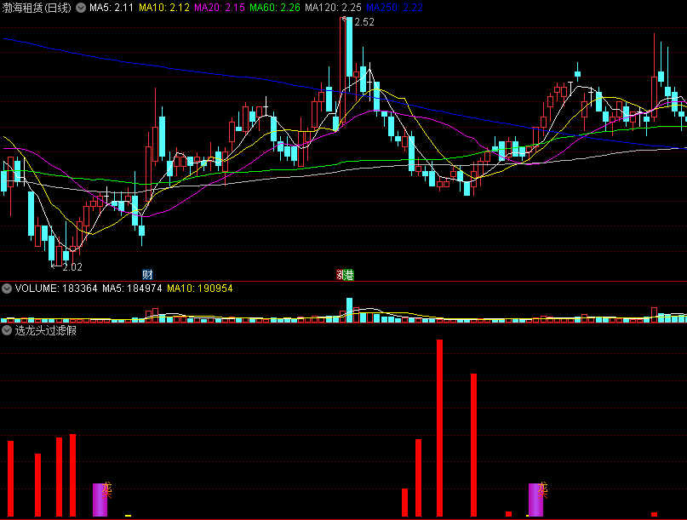Click the MA250: 2.22 label

[x=394, y=8]
